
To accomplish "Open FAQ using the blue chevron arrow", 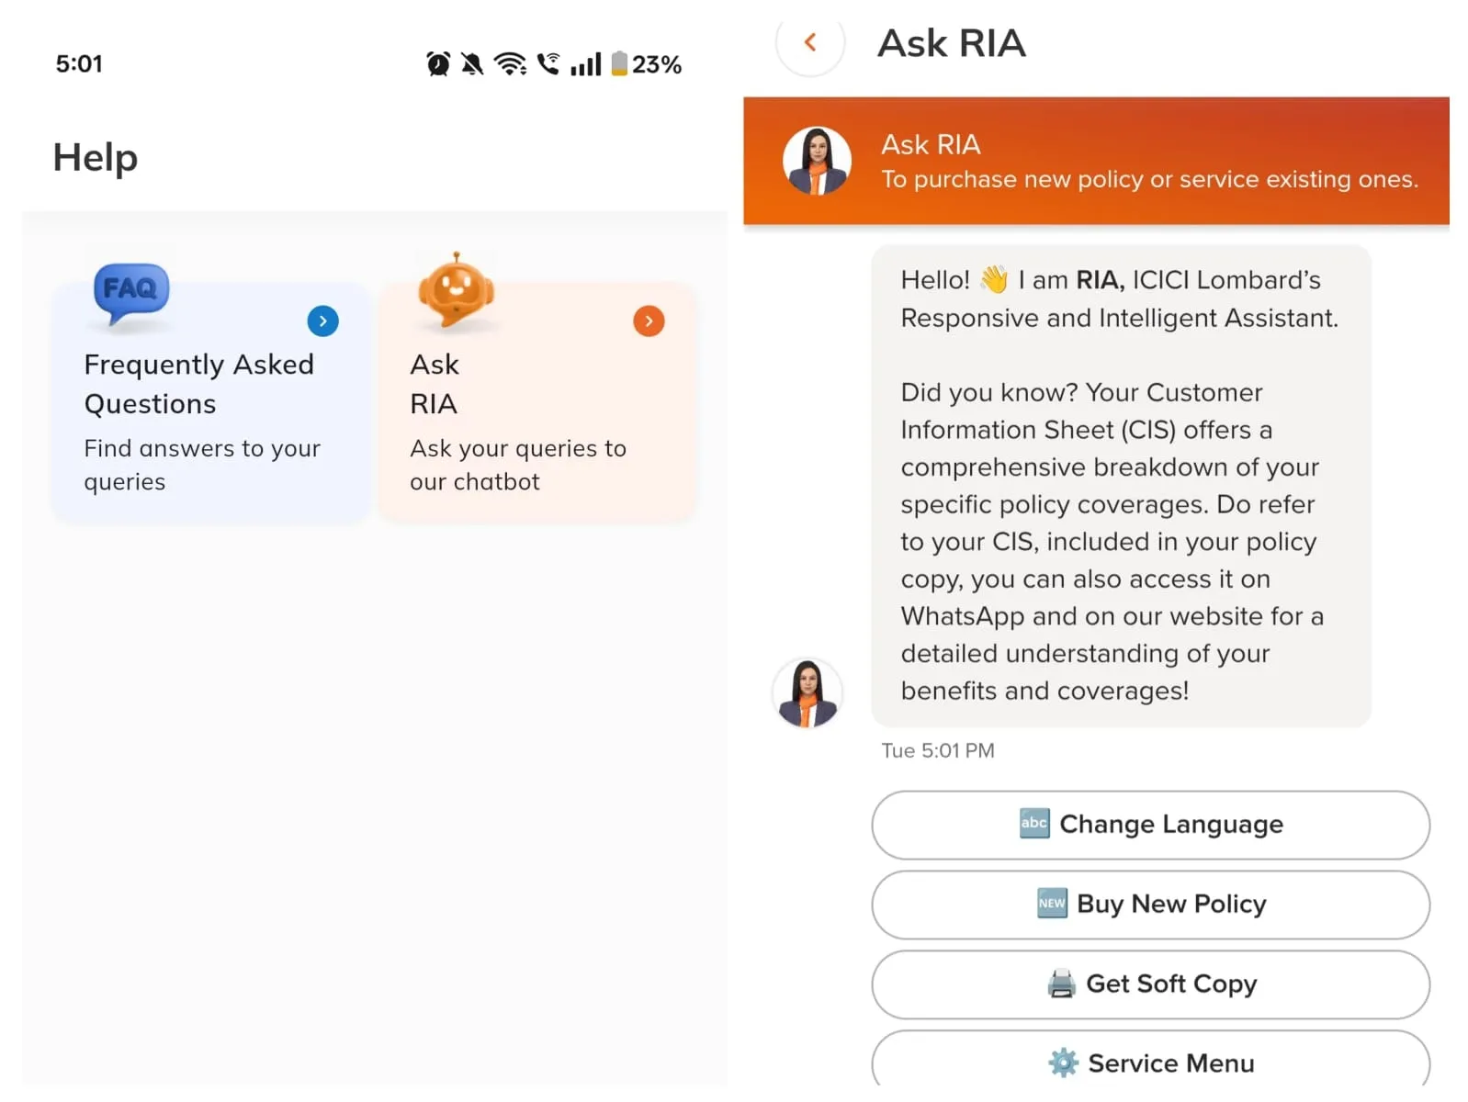I will pos(322,321).
